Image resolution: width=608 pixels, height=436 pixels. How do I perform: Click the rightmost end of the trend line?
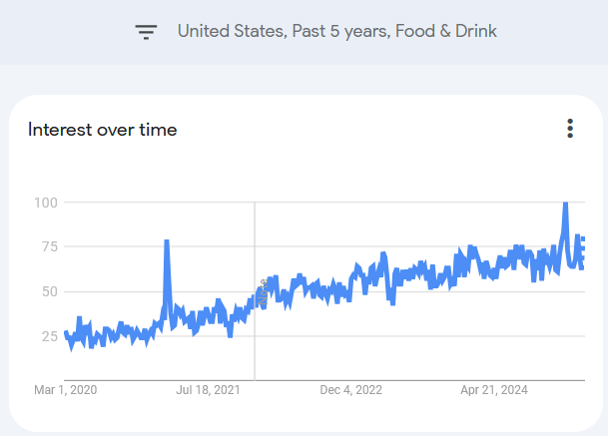coord(582,261)
